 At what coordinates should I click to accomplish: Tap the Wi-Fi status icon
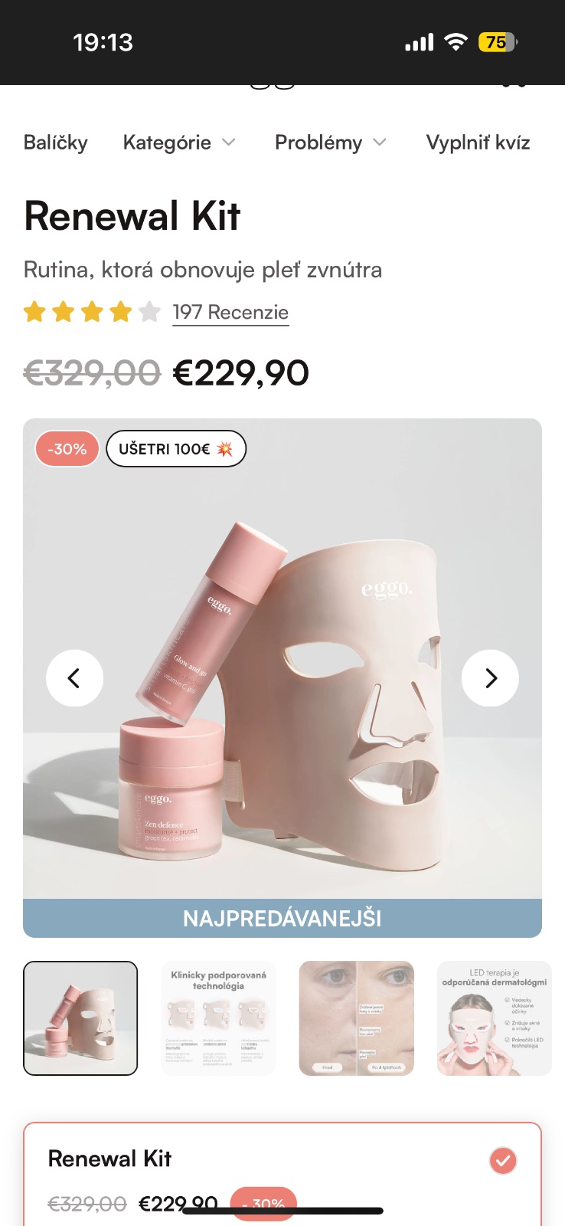pos(456,42)
